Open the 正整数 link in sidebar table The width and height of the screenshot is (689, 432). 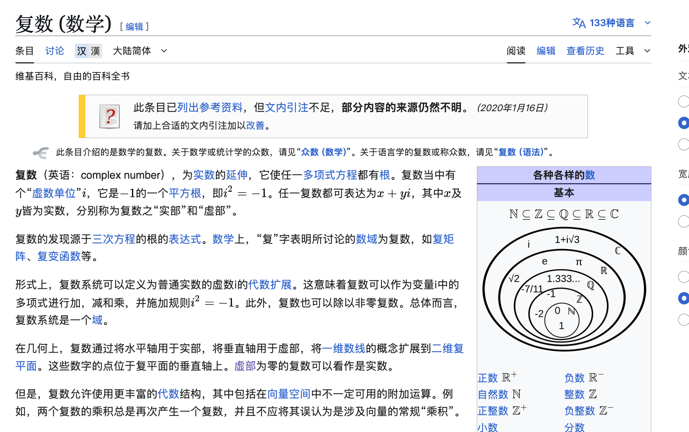click(493, 411)
